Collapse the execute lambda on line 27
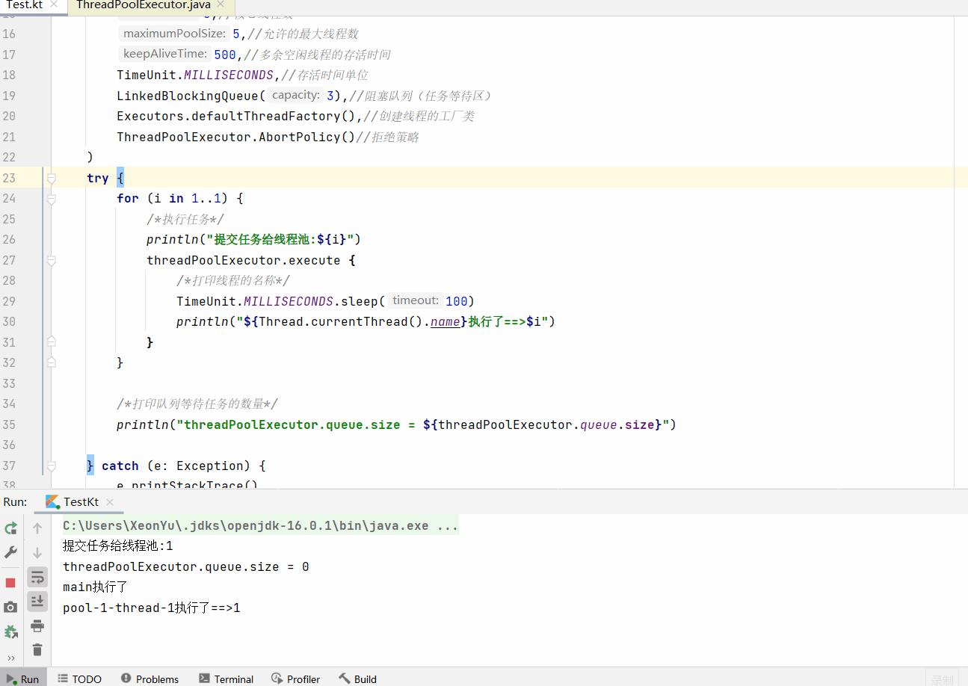968x686 pixels. pos(52,260)
